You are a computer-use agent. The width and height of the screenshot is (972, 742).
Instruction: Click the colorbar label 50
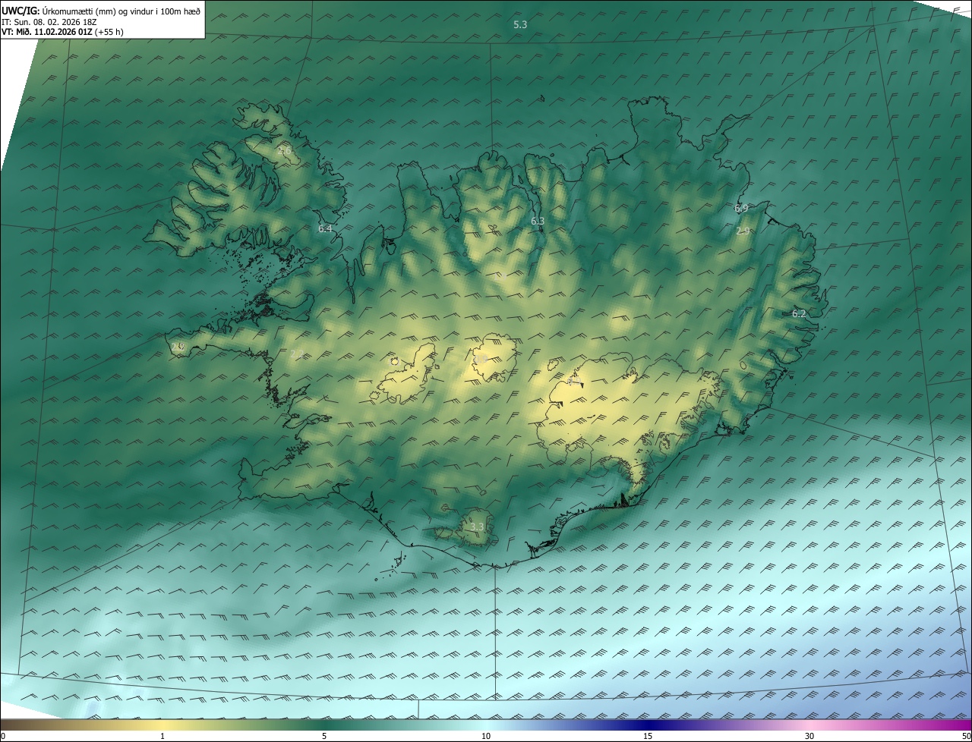(x=966, y=736)
